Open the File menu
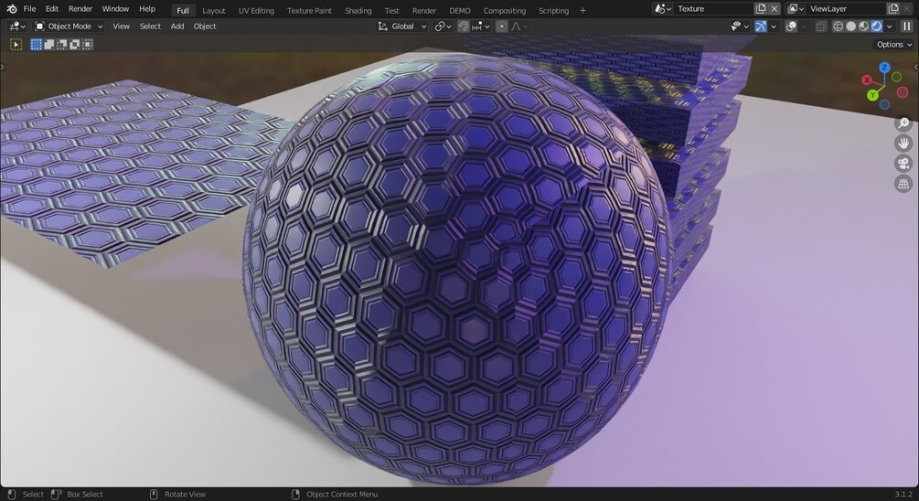The image size is (919, 501). [29, 9]
